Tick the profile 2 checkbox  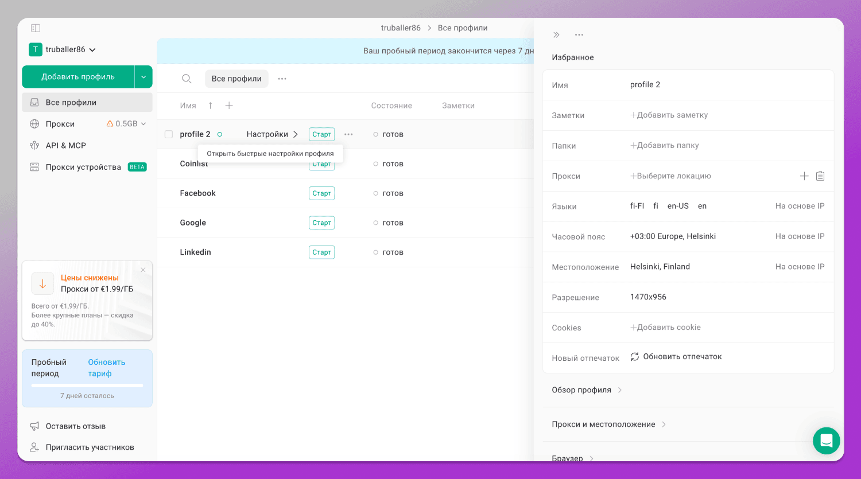169,134
